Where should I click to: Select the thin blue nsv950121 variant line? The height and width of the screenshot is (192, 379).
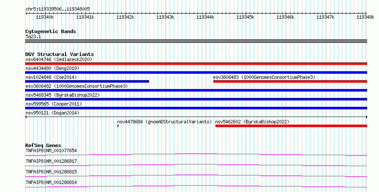[x=196, y=117]
